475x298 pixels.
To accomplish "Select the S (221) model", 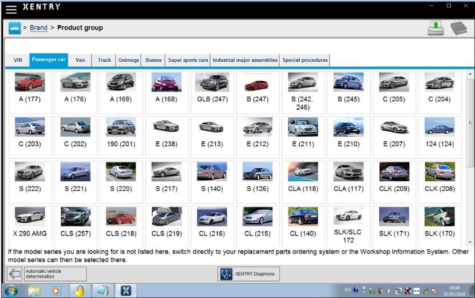I will 75,182.
